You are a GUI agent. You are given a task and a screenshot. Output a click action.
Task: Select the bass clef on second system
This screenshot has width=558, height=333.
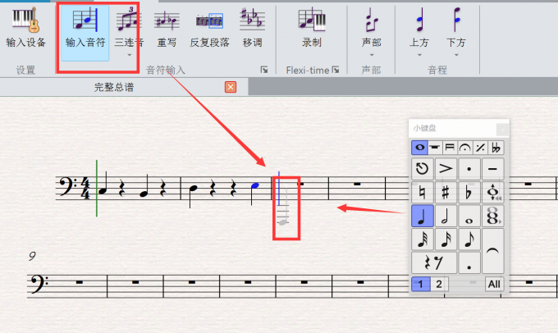tap(39, 284)
